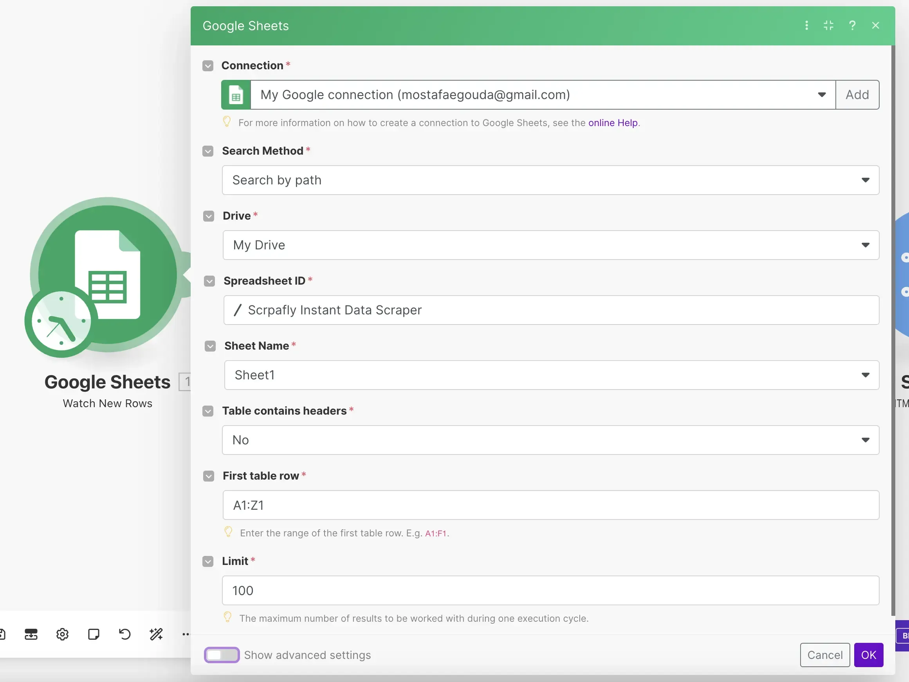This screenshot has width=909, height=682.
Task: Open scenario settings gear icon
Action: pyautogui.click(x=62, y=634)
